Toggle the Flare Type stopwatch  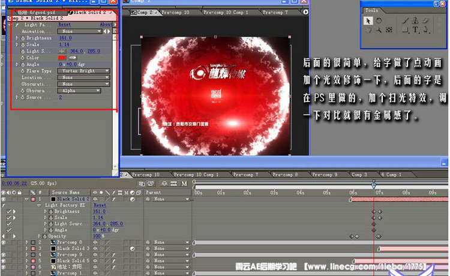23,71
